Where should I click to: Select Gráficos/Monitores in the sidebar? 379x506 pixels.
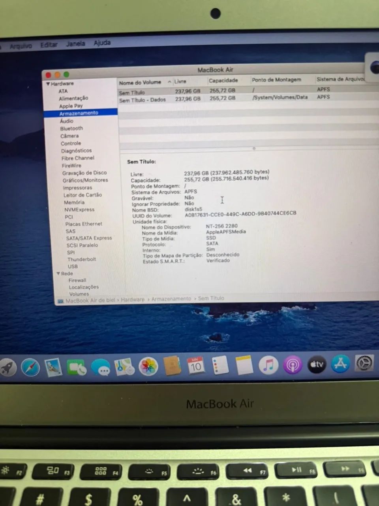tap(85, 180)
